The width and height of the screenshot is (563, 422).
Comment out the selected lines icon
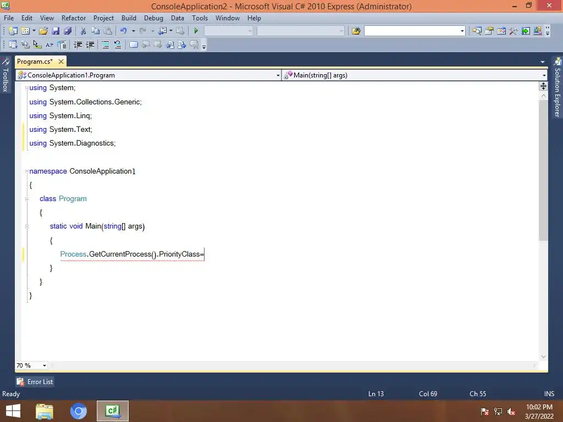tap(106, 45)
